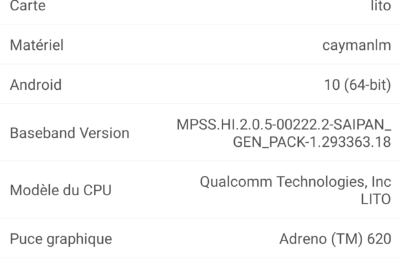Viewport: 401px width, 265px height.
Task: Click the "GEN_PACK-1.293363.18" line
Action: point(312,142)
